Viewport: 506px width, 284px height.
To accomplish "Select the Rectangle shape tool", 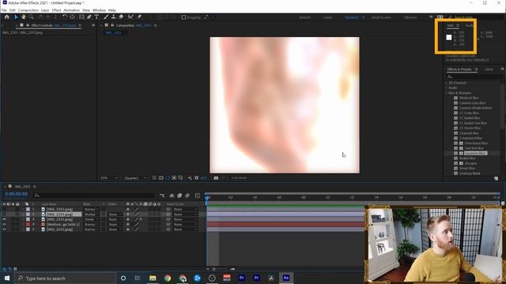I will (x=81, y=17).
